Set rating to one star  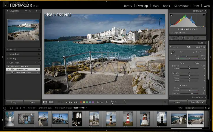[67, 102]
